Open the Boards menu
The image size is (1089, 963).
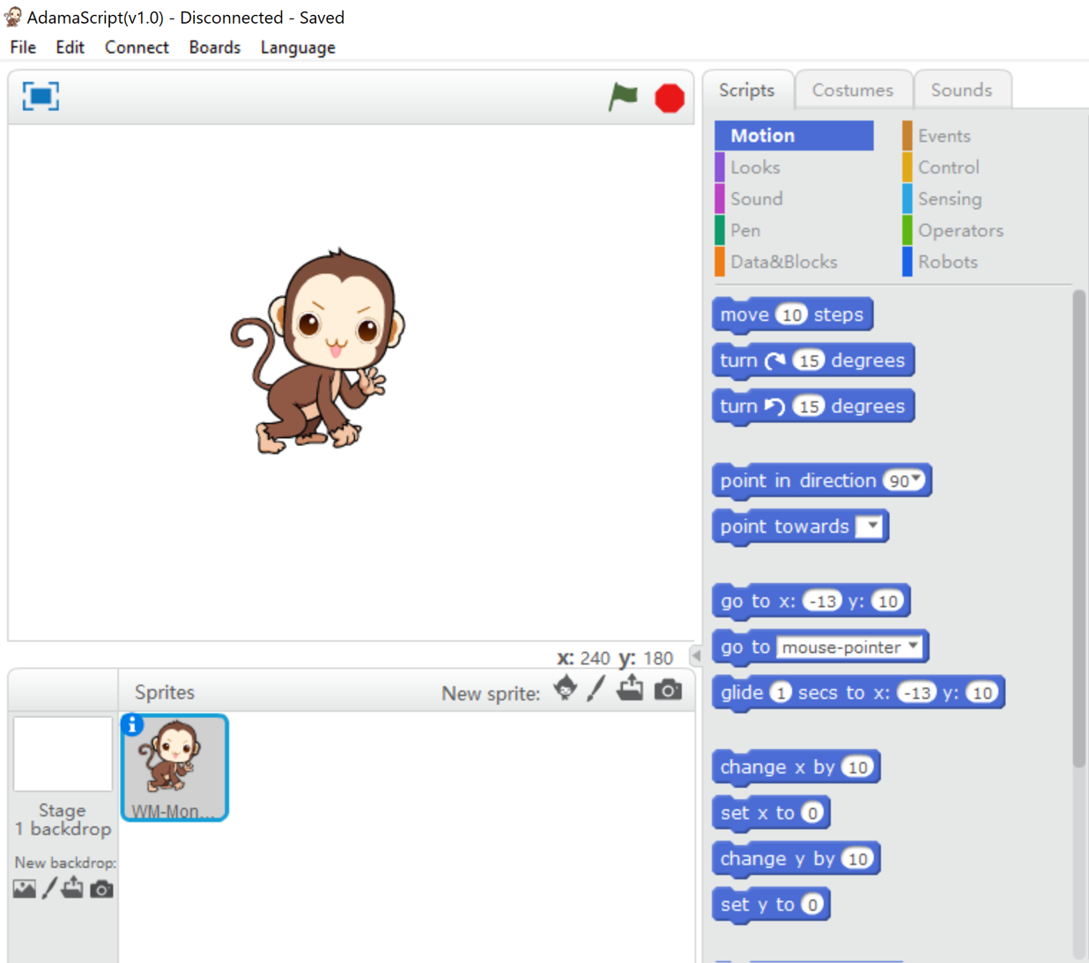(x=214, y=48)
